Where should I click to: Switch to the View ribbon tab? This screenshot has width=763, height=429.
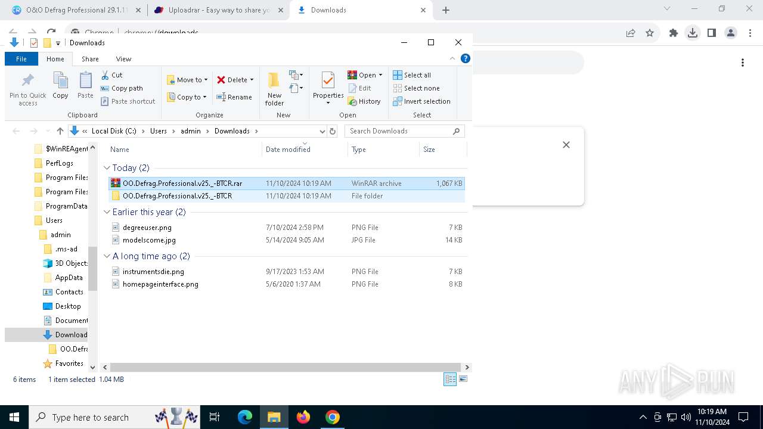(123, 59)
